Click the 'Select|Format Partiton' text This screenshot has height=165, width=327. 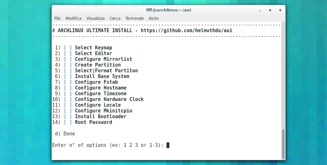click(106, 71)
